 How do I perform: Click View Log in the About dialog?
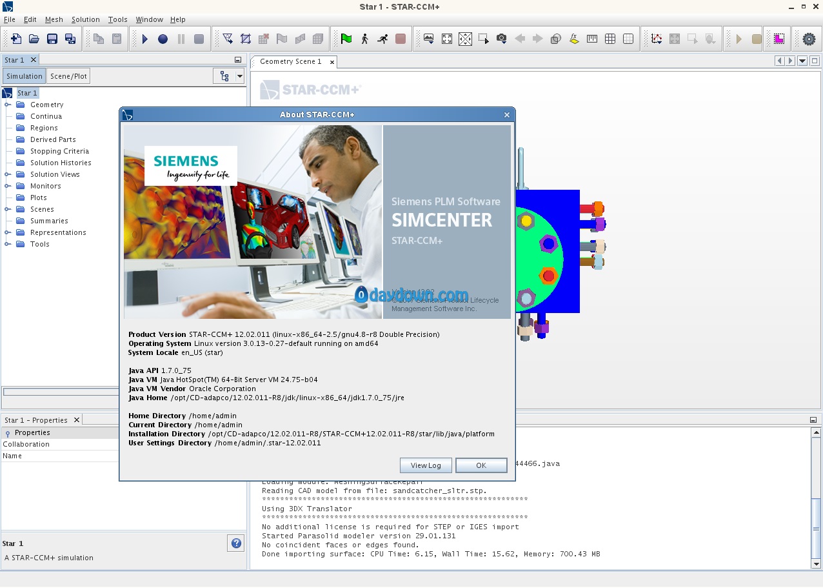point(426,465)
